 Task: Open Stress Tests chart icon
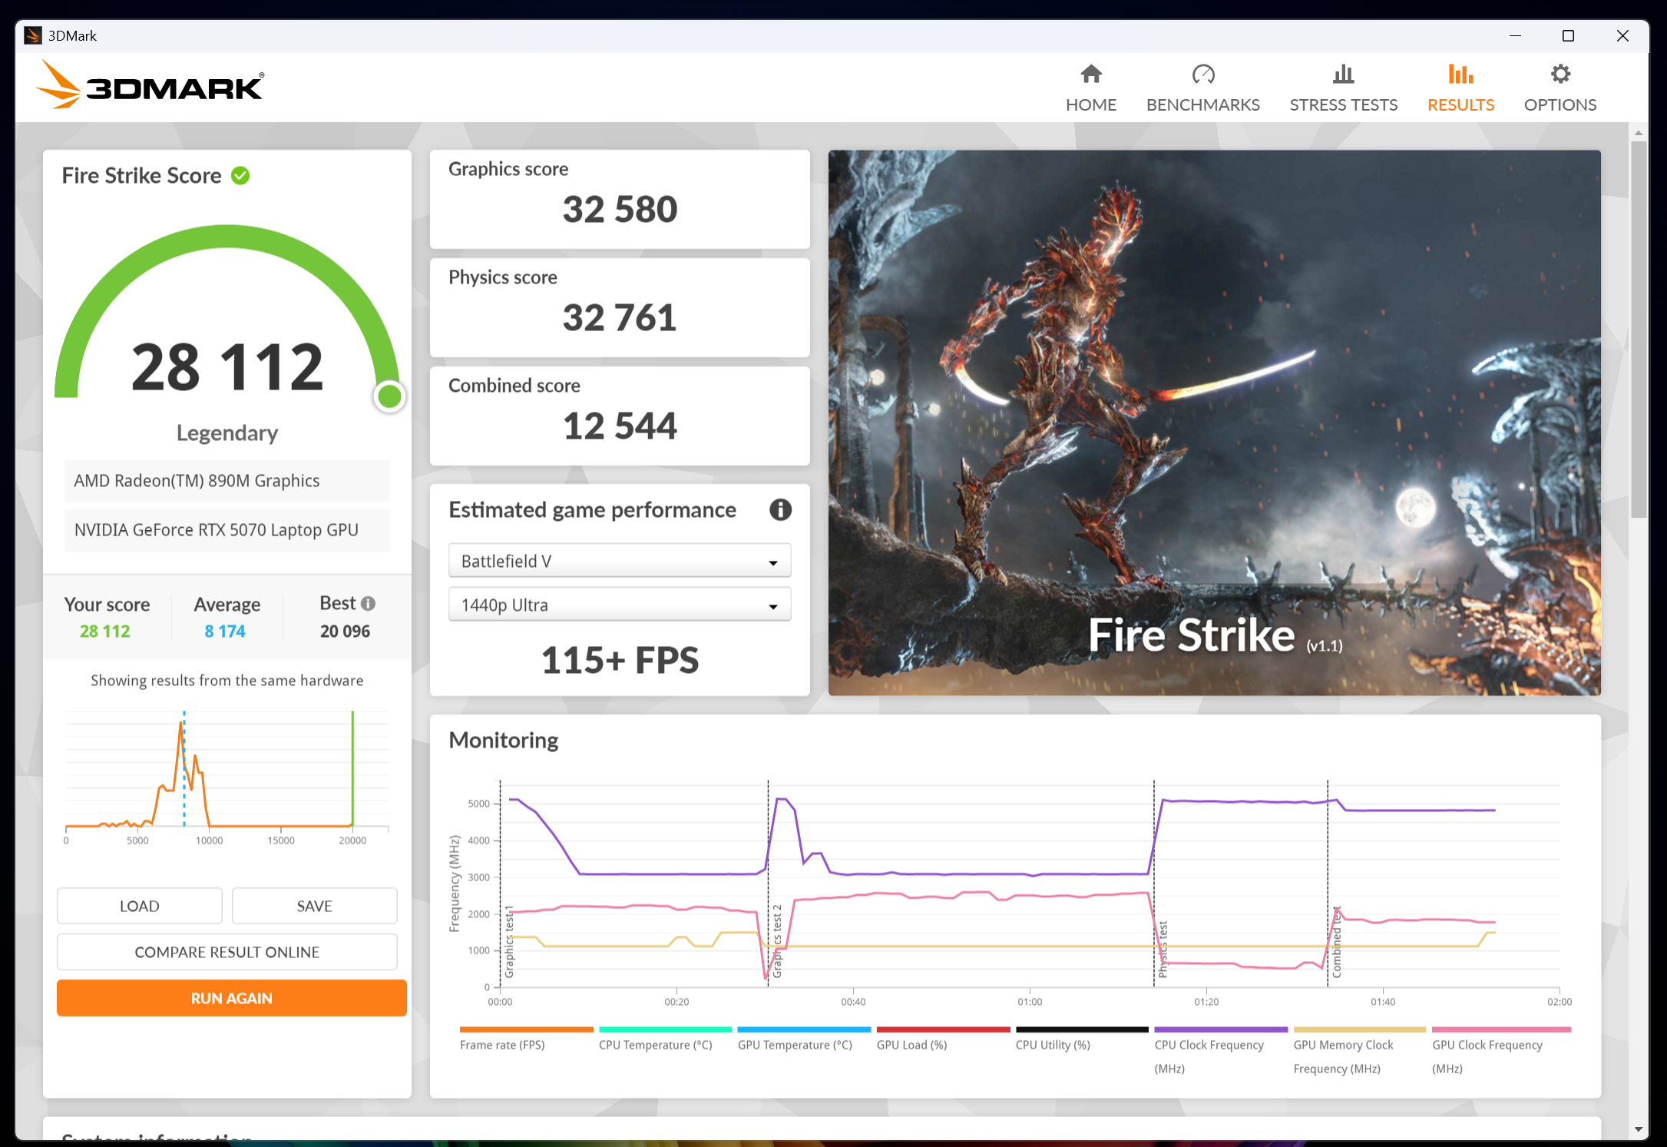coord(1343,75)
